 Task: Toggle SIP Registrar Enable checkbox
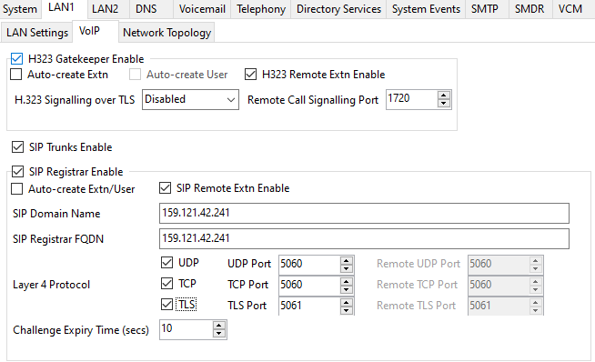coord(17,172)
